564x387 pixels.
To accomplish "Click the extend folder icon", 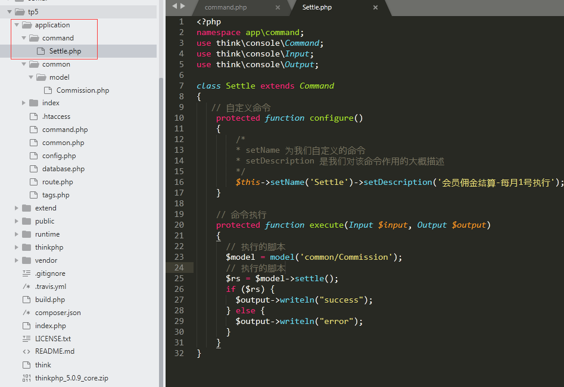I will tap(27, 208).
